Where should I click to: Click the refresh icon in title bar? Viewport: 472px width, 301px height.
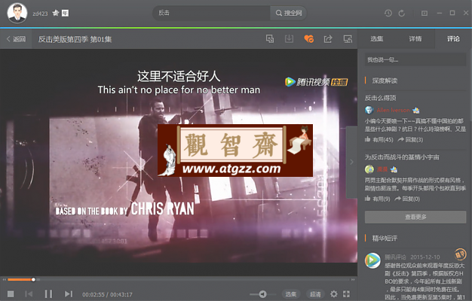click(402, 13)
